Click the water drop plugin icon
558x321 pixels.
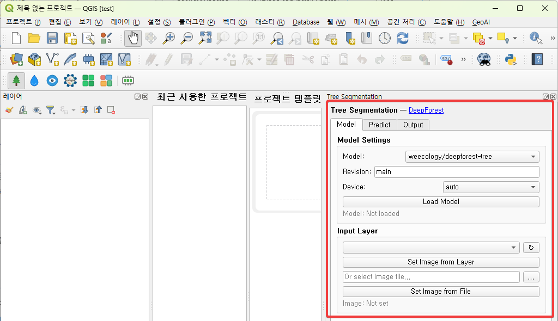(x=34, y=81)
